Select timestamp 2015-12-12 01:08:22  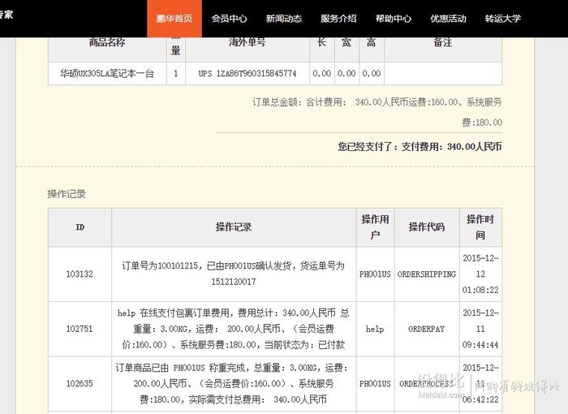(480, 274)
